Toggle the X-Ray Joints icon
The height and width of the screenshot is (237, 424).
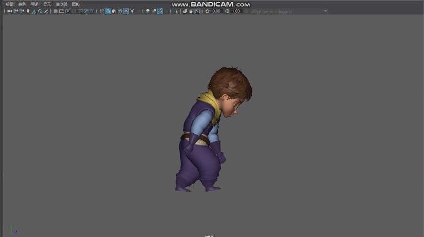point(198,11)
